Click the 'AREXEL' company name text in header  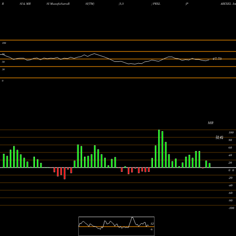(226, 4)
